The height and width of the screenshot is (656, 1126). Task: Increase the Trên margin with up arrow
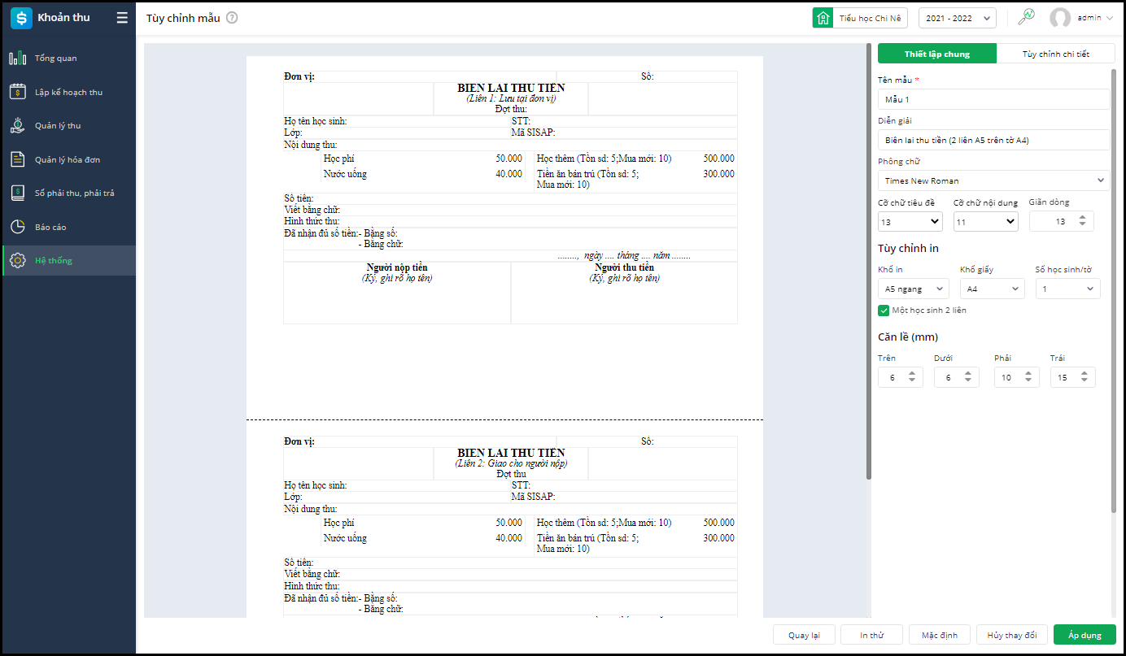click(912, 374)
